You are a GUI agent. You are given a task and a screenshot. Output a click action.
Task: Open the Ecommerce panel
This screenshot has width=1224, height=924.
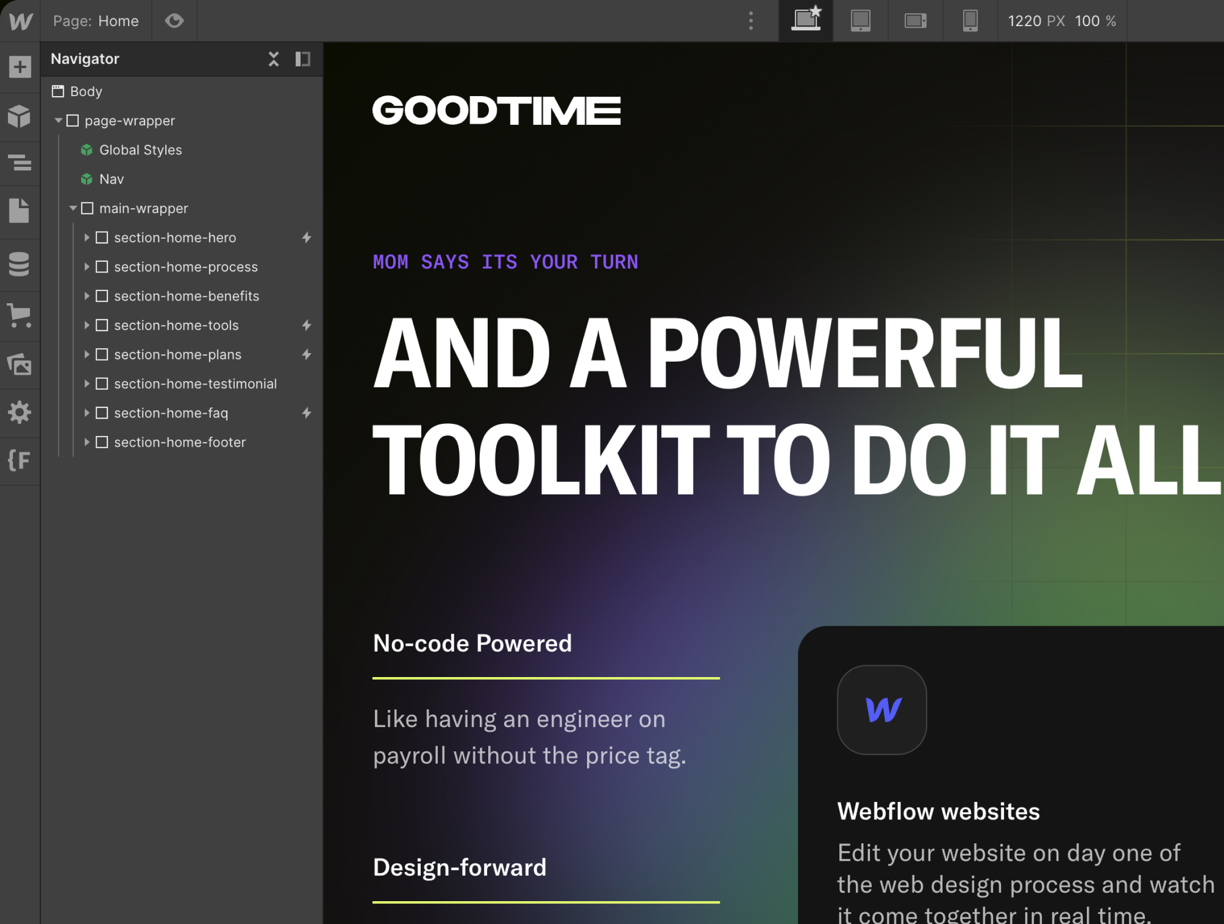(x=20, y=315)
